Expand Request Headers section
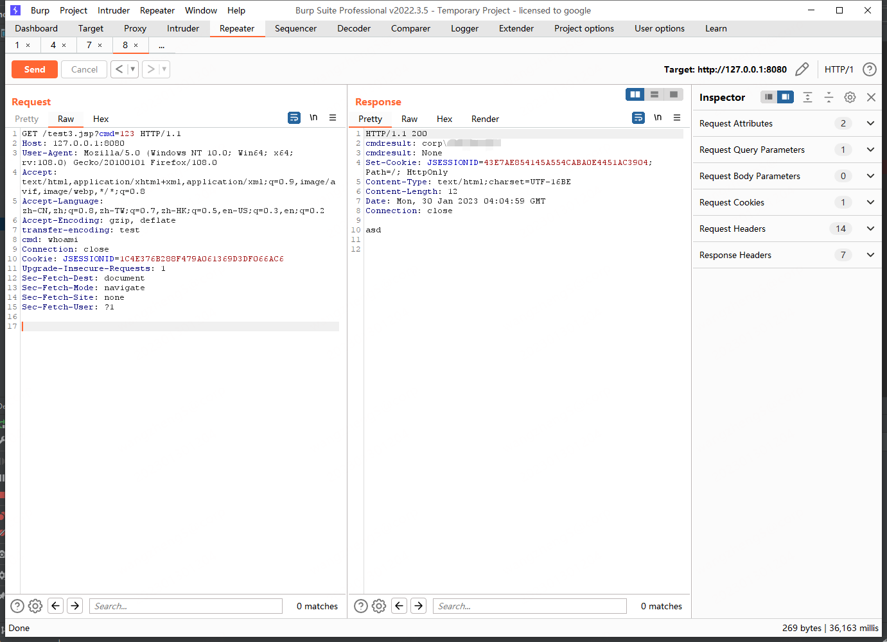Viewport: 887px width, 642px height. [870, 229]
